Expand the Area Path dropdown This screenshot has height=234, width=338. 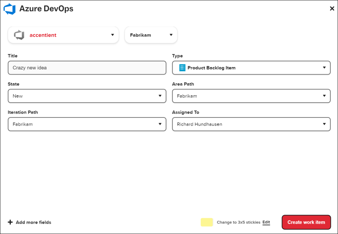point(251,96)
